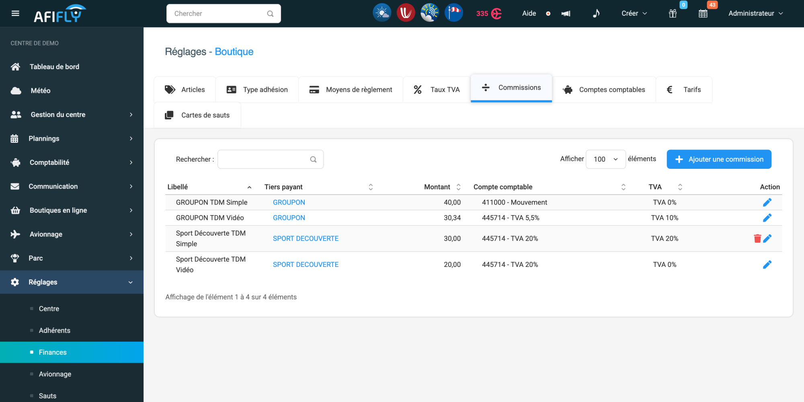Select the Commissions tab
Screen dimensions: 804x402
511,88
